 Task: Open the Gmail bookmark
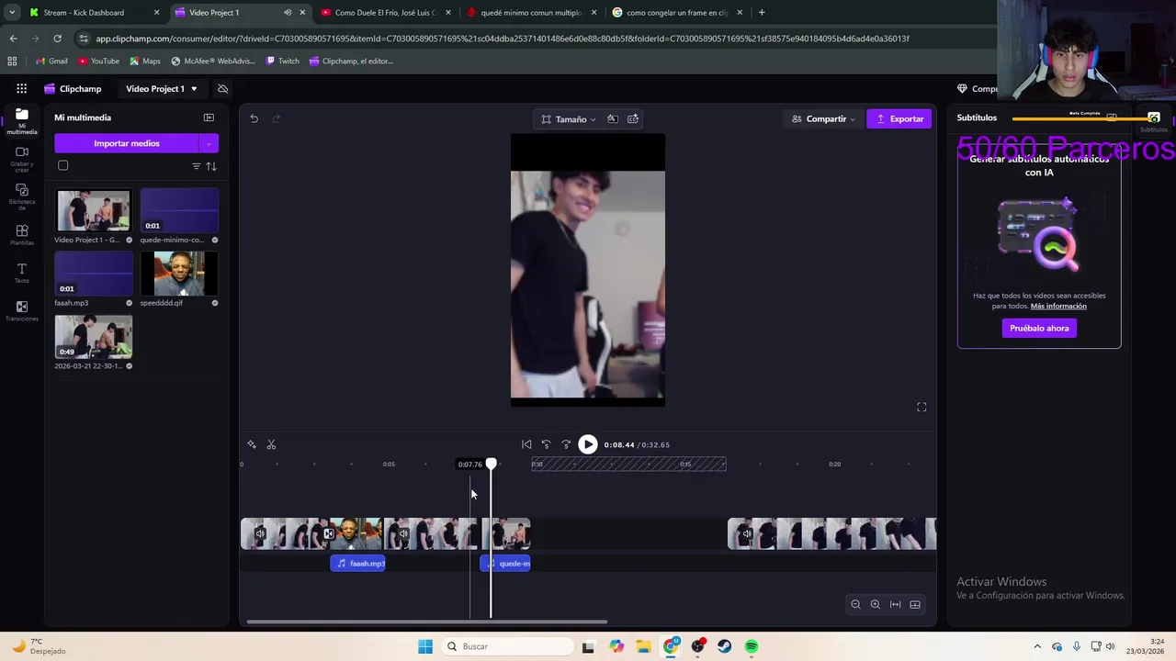[51, 61]
